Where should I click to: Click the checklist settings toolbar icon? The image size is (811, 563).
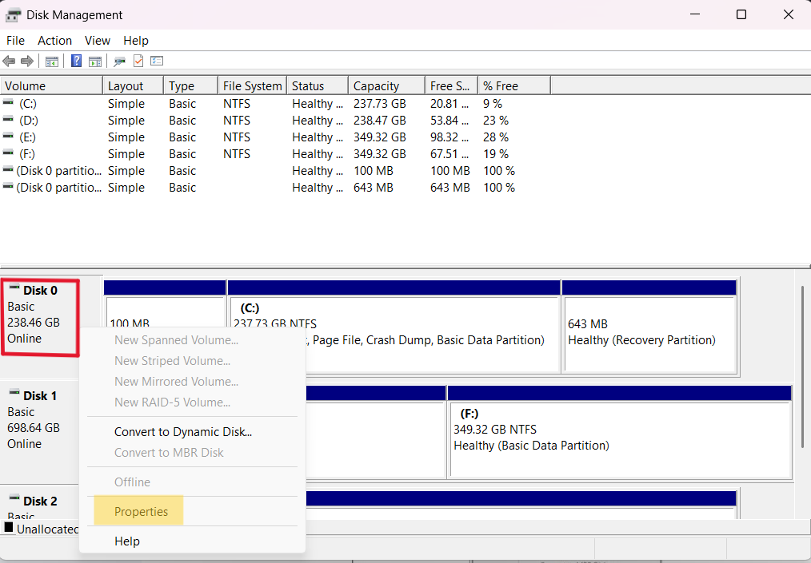[x=157, y=61]
